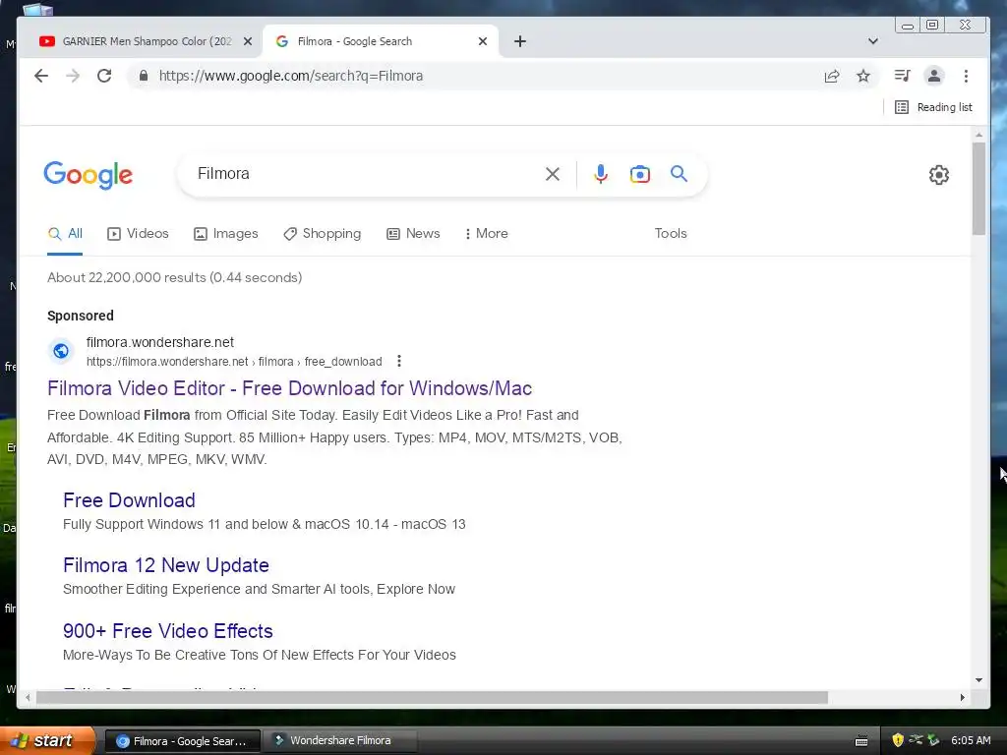The image size is (1007, 755).
Task: Open the Filmora 12 New Update link
Action: pyautogui.click(x=165, y=565)
